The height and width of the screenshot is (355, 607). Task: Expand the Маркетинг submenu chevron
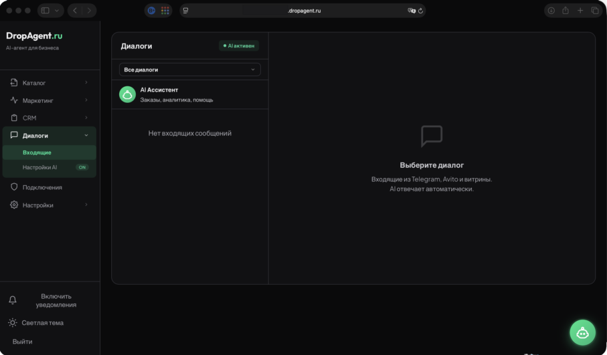(x=86, y=100)
